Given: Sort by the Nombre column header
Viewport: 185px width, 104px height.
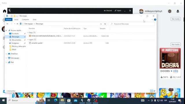Looking at the screenshot, I should click(x=32, y=28).
